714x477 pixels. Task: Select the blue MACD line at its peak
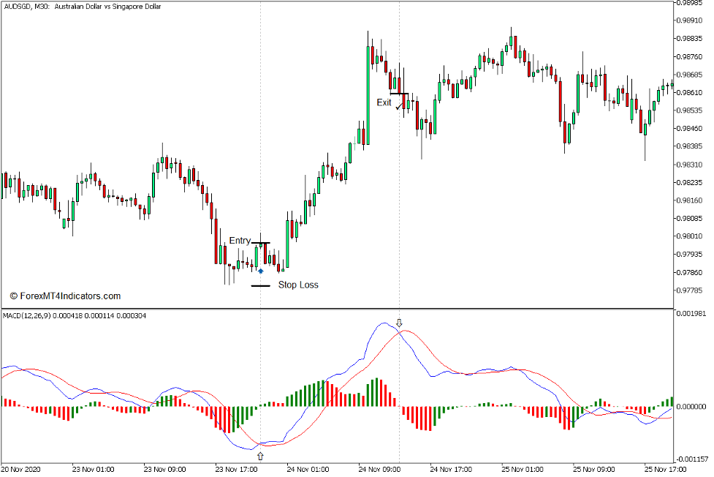pos(384,323)
